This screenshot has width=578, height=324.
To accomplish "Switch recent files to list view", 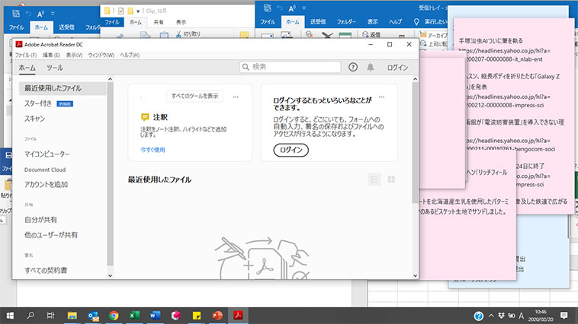I will pyautogui.click(x=374, y=179).
